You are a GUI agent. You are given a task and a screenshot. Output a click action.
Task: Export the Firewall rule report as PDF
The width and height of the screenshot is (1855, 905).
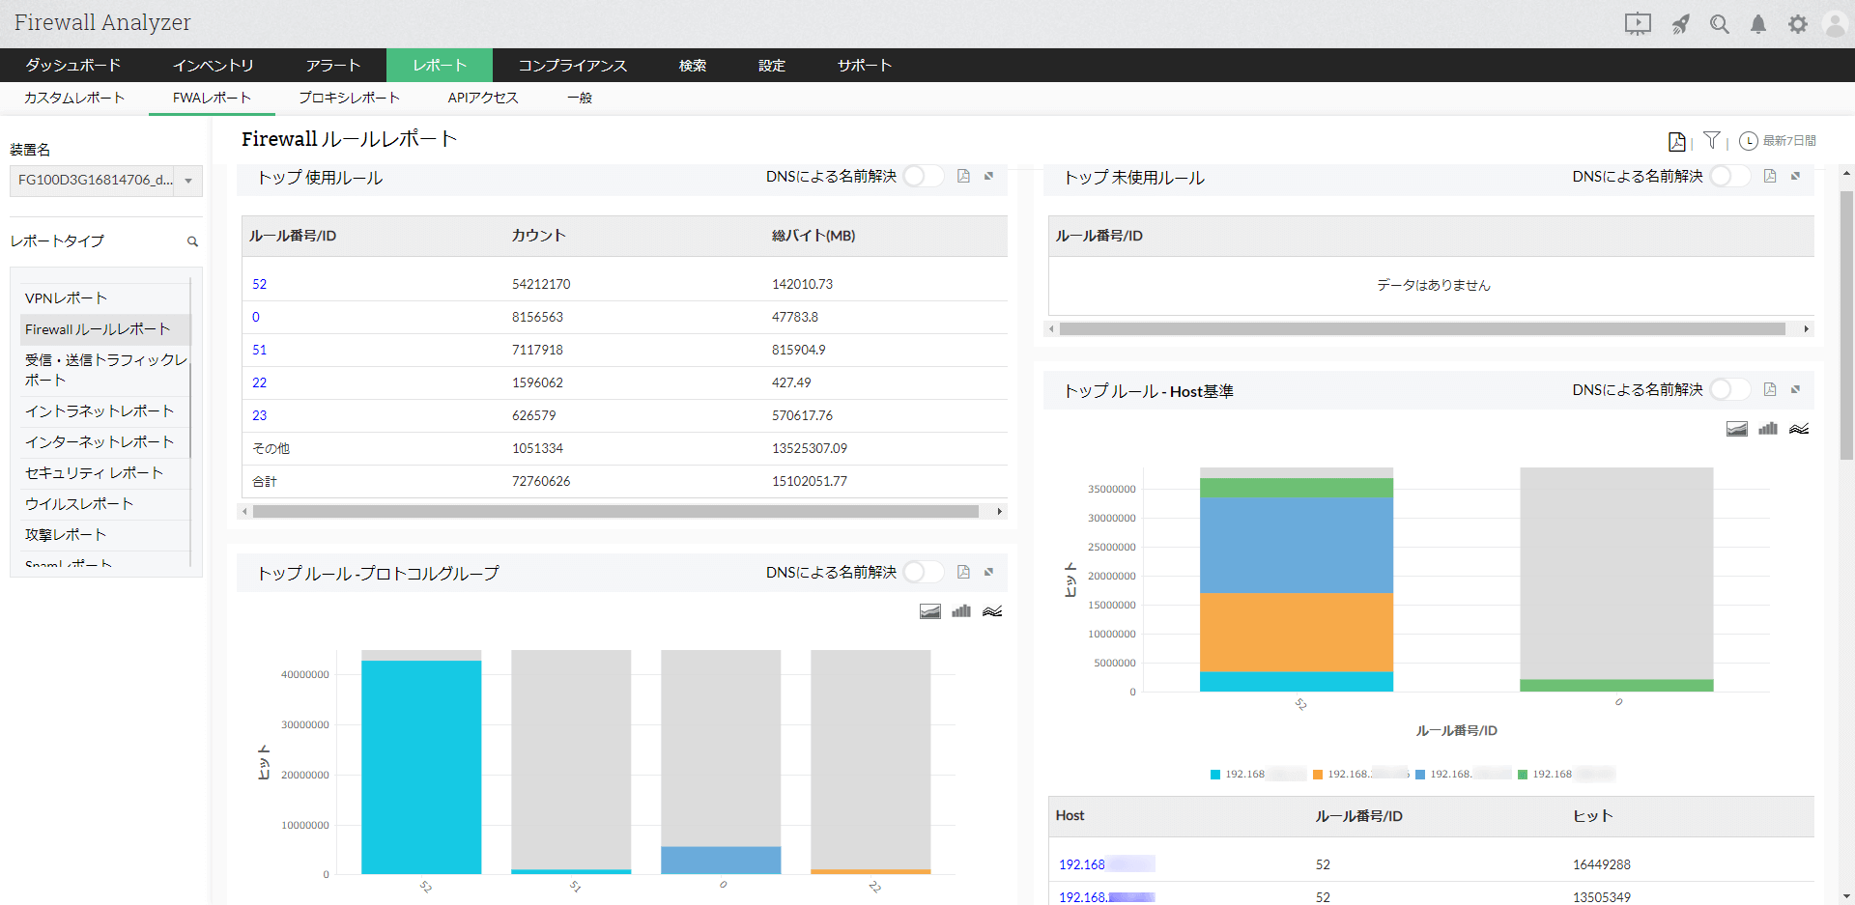point(1676,142)
